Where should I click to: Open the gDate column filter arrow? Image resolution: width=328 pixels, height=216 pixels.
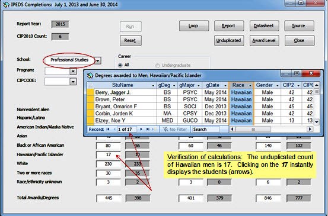pyautogui.click(x=225, y=86)
